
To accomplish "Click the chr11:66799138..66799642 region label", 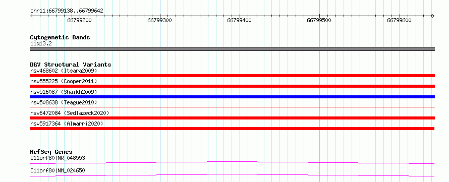I will (x=67, y=11).
